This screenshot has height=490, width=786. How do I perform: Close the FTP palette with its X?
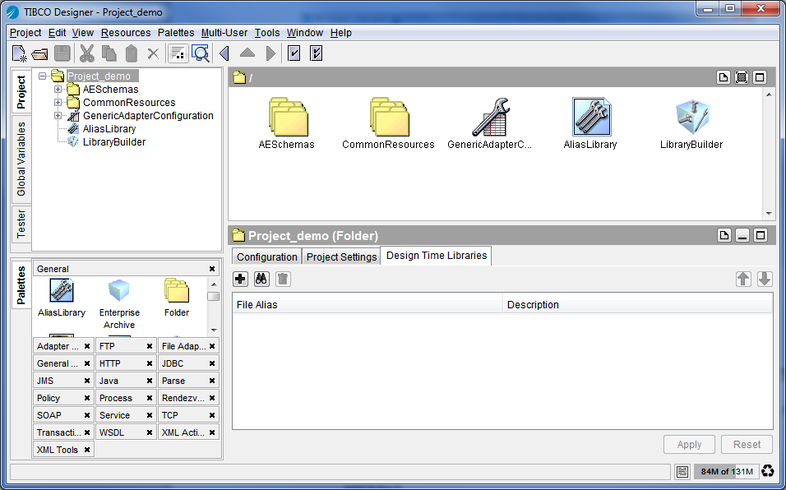click(150, 346)
